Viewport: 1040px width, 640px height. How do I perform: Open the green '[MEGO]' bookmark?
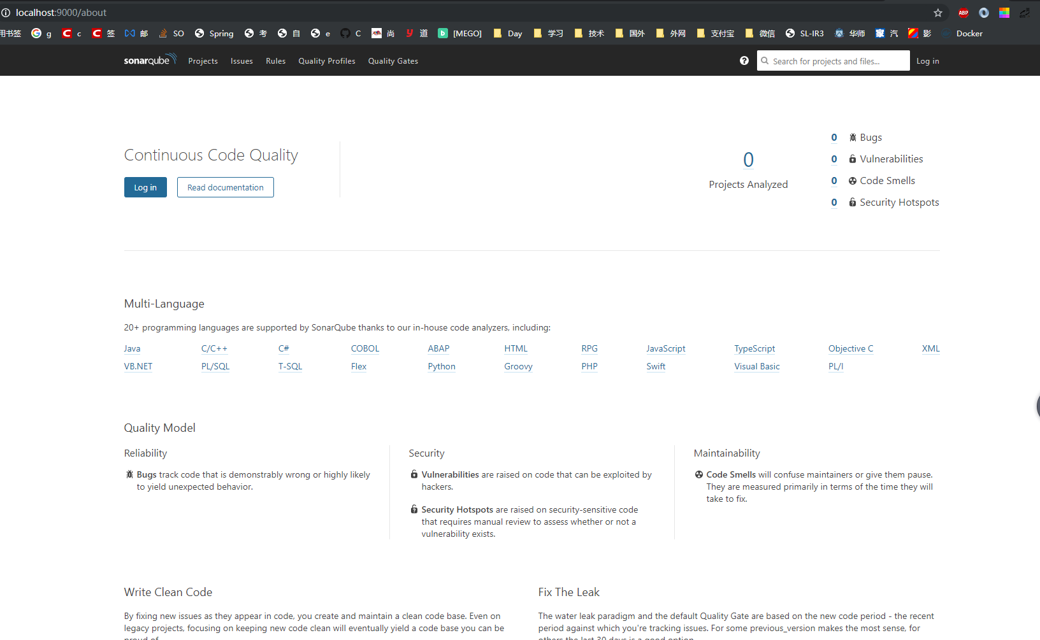[459, 33]
